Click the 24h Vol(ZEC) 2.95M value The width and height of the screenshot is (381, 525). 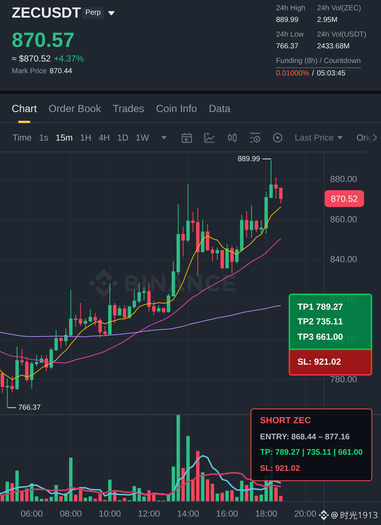327,20
